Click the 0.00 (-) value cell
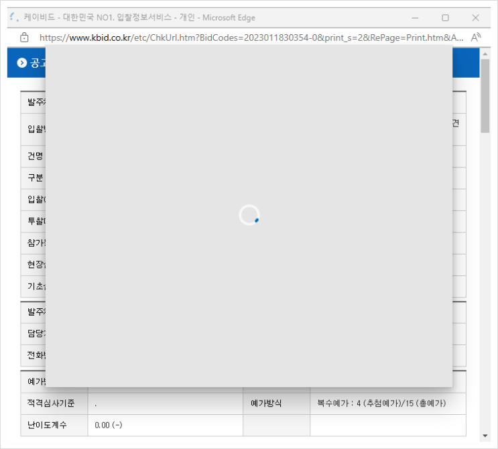 point(166,425)
